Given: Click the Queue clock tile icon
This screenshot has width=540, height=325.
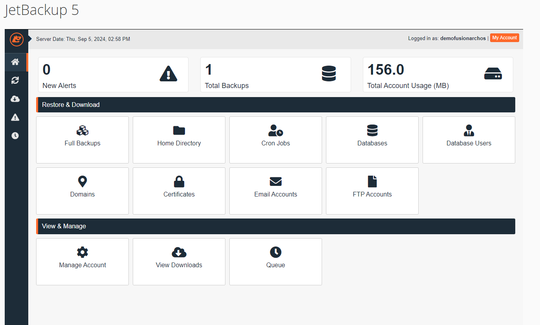Looking at the screenshot, I should (276, 252).
